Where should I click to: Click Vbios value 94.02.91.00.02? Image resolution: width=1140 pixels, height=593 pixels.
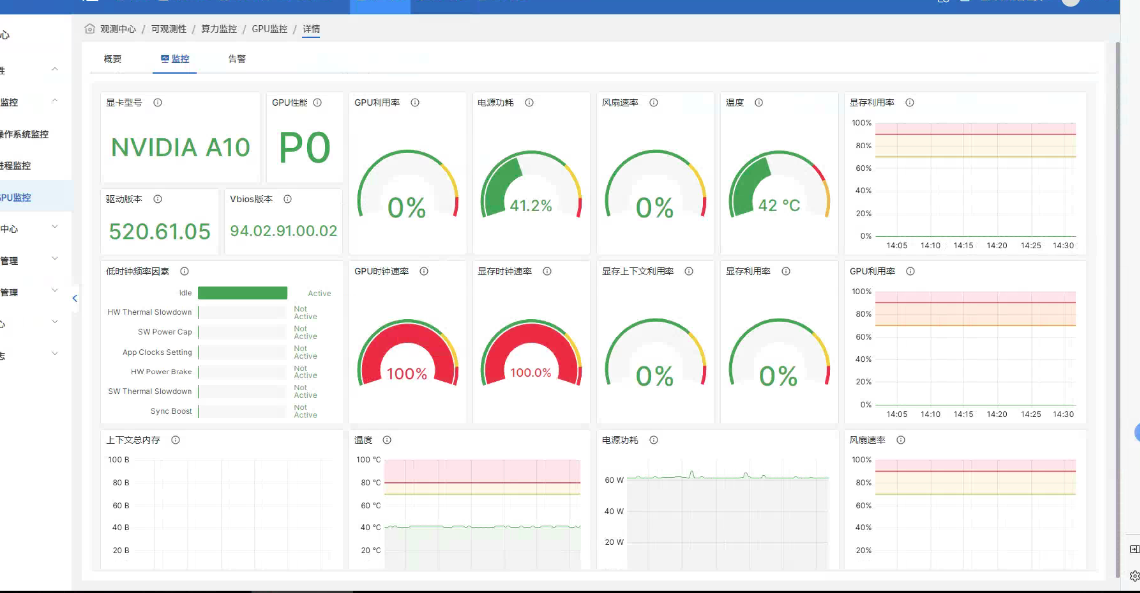pos(284,231)
